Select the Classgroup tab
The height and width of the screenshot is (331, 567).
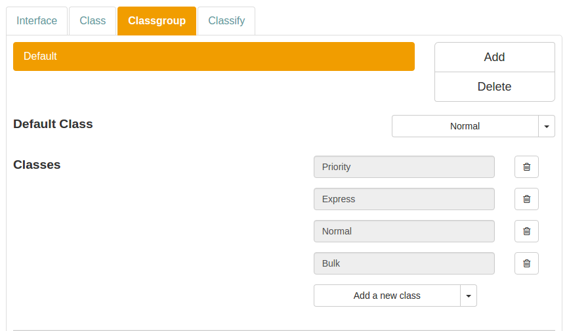click(x=157, y=21)
